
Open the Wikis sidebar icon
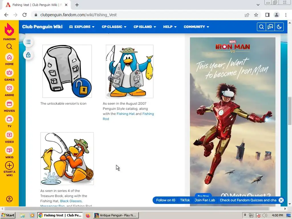coord(9,151)
